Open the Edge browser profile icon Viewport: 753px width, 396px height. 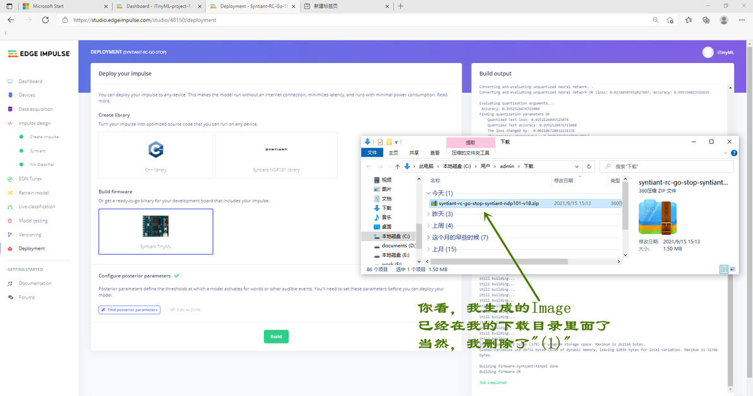(724, 20)
